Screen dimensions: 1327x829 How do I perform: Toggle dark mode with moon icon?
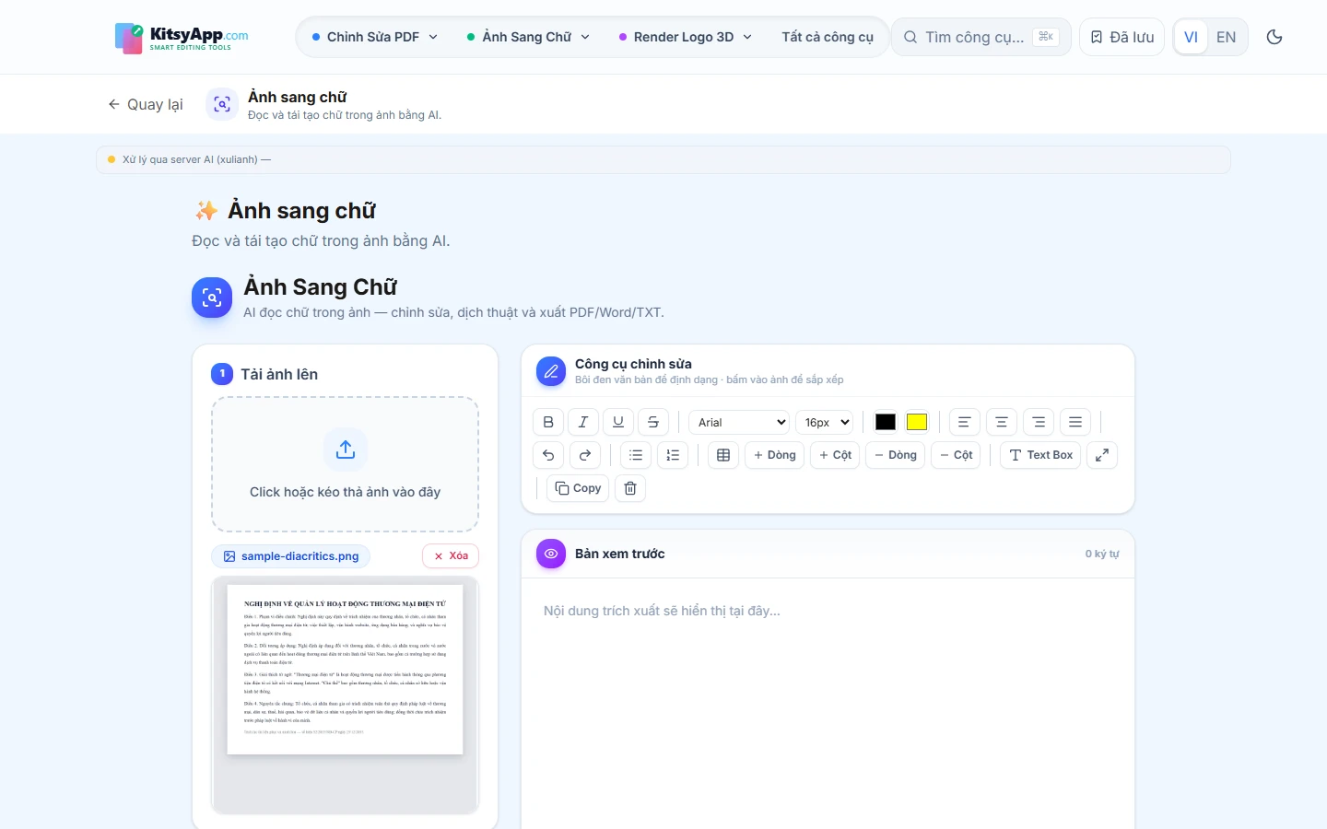(1274, 37)
